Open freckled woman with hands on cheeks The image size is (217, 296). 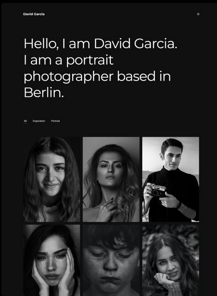[51, 261]
